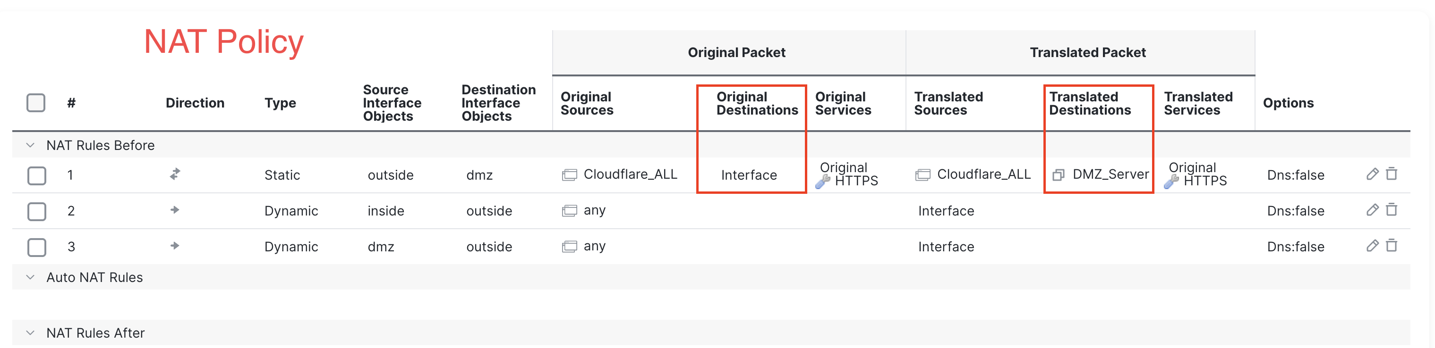Click the edit pencil icon for rule 1

click(1372, 174)
